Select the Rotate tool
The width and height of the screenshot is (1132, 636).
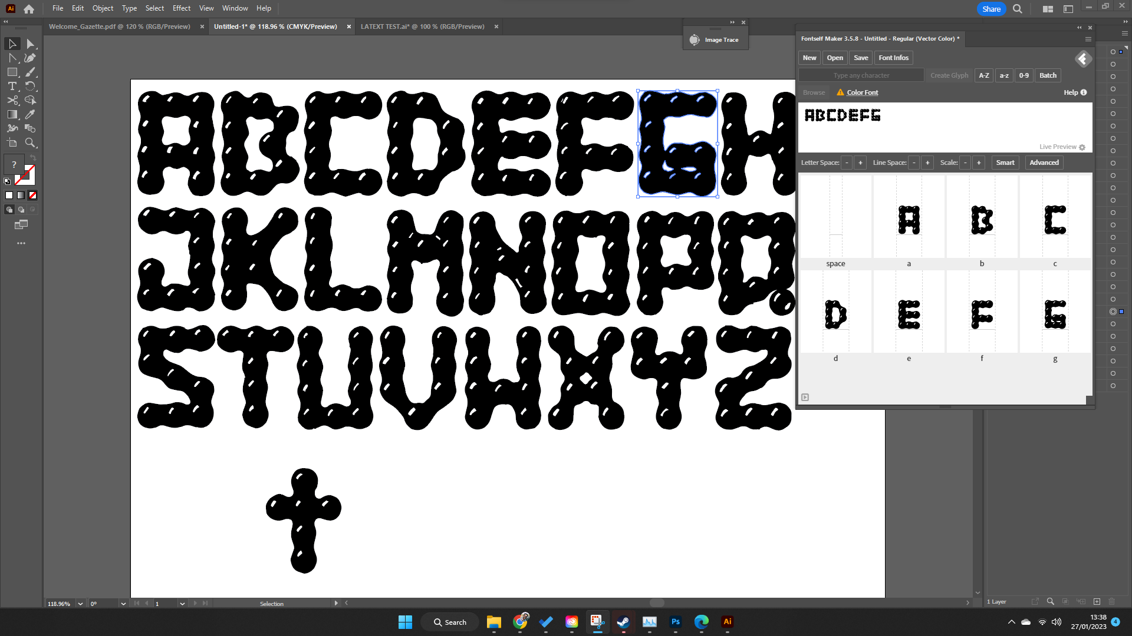pos(31,86)
